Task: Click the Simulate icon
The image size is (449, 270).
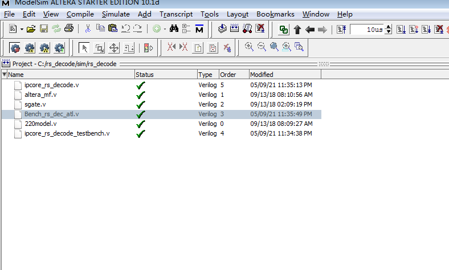Action: pos(247,28)
